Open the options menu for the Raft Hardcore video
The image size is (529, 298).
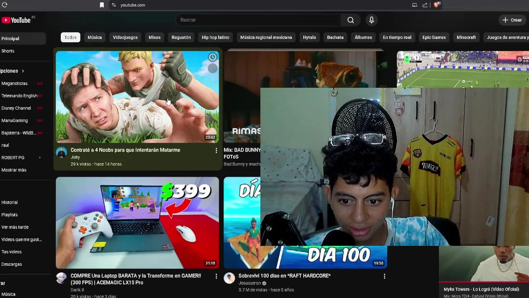click(x=384, y=276)
